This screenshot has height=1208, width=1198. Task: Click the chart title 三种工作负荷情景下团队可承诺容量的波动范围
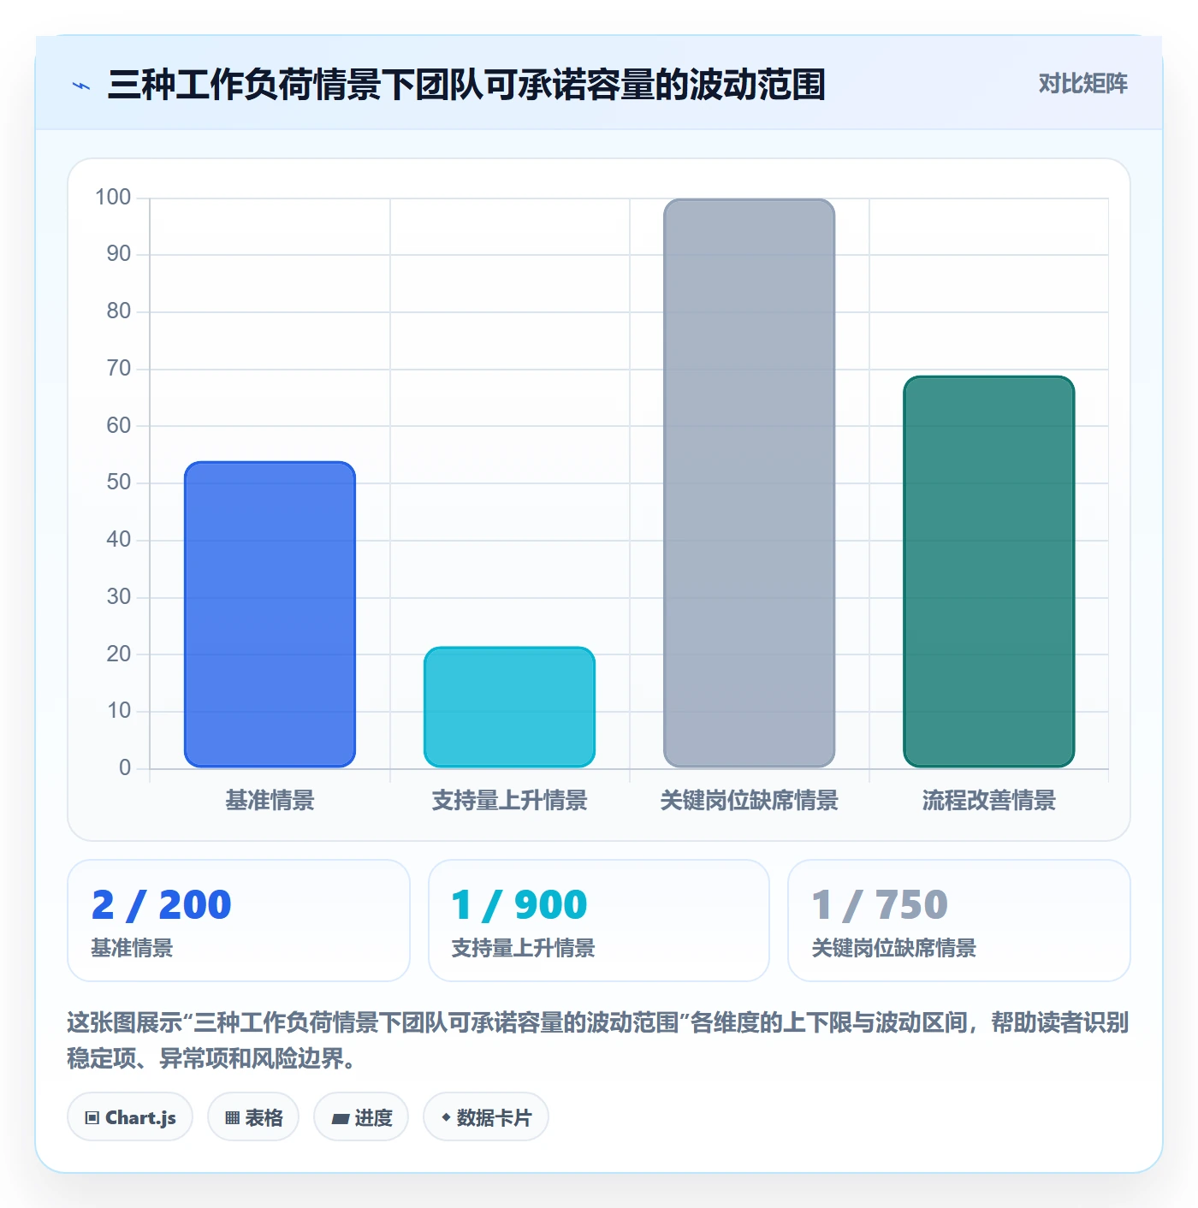tap(466, 85)
